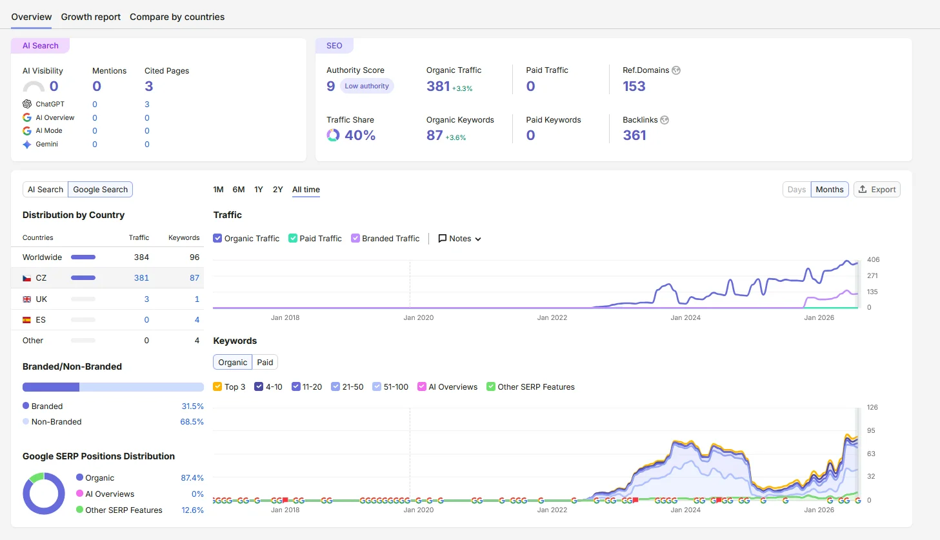Toggle the 51-100 positions checkbox
Screen dimensions: 940x540
[377, 386]
